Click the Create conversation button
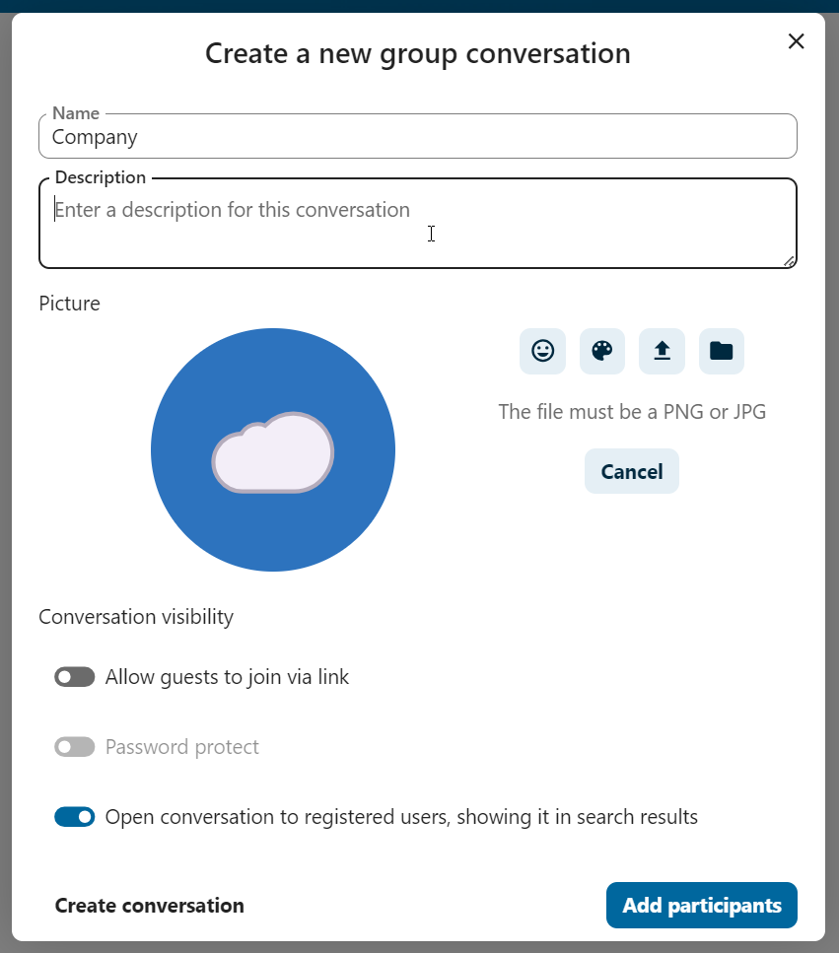 150,906
